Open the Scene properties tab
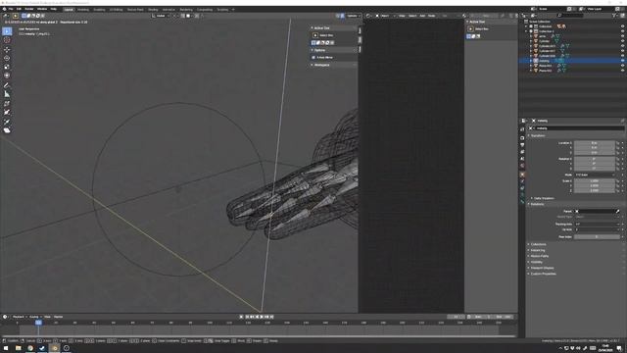 (522, 159)
